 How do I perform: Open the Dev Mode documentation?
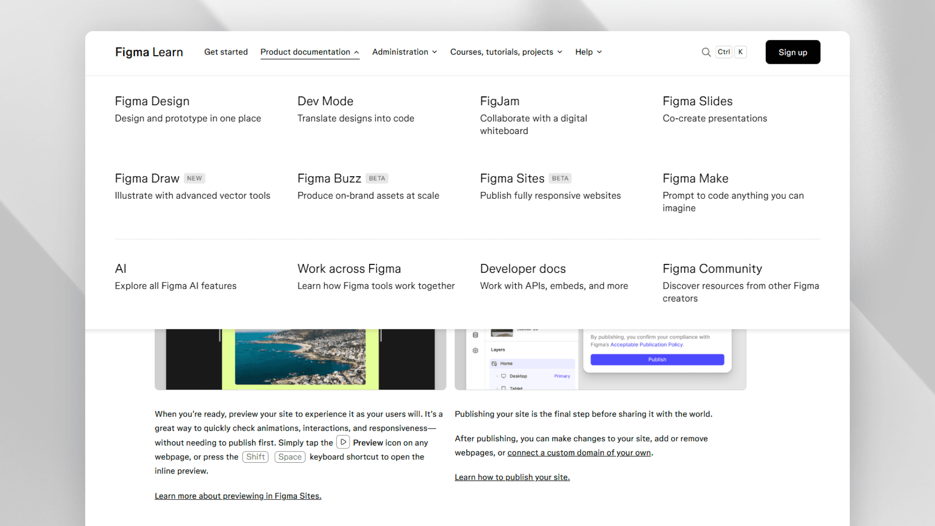(325, 101)
